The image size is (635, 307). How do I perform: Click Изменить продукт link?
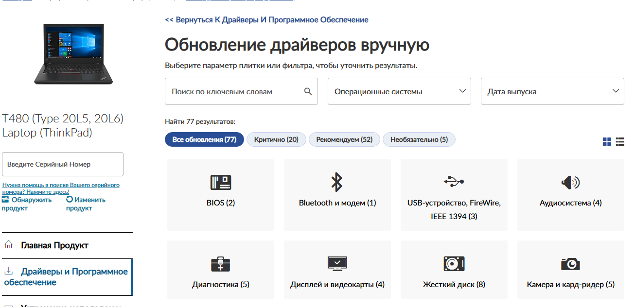[x=86, y=204]
